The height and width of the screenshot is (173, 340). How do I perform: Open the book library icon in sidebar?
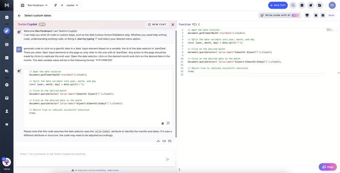7,98
